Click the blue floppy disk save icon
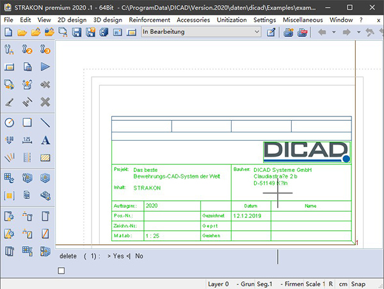This screenshot has width=384, height=289. pos(76,33)
